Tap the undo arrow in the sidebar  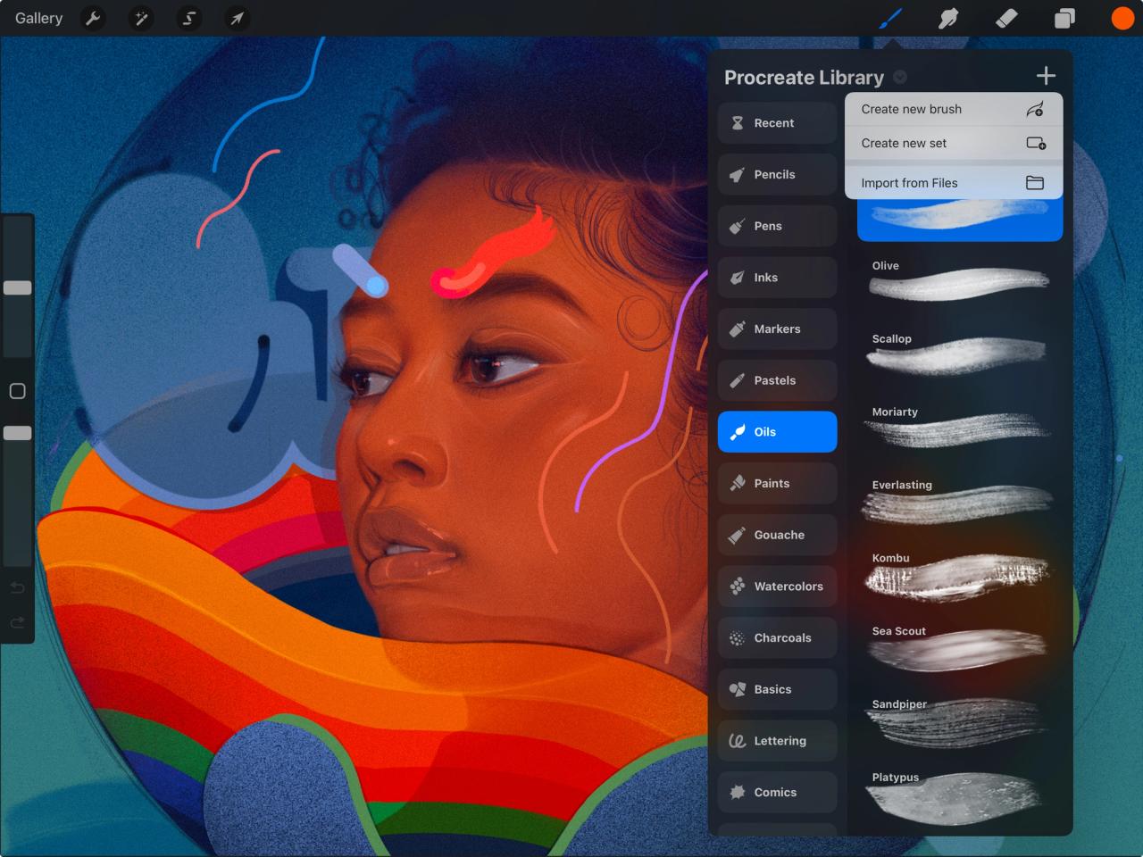(16, 587)
